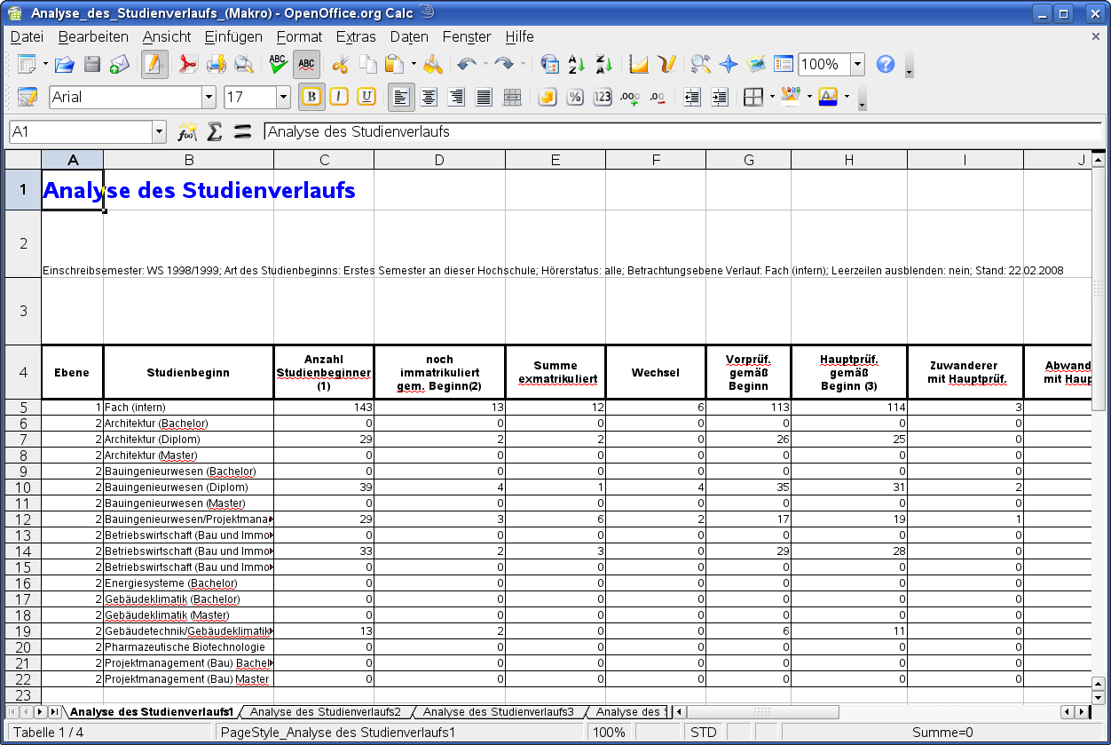Apply percent number format

coord(575,97)
